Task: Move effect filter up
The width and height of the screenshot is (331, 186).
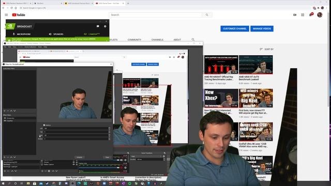Action: pos(11,157)
